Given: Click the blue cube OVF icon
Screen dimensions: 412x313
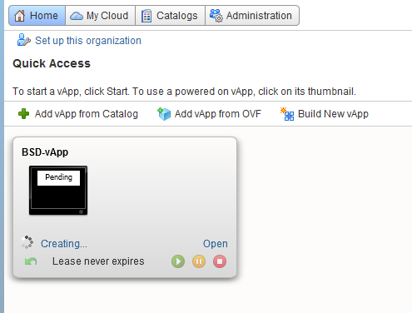Looking at the screenshot, I should pyautogui.click(x=164, y=114).
